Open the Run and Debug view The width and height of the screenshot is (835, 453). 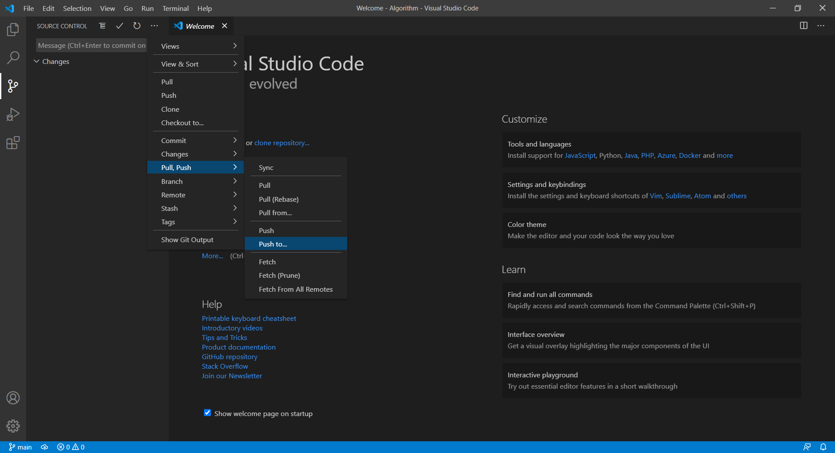tap(13, 114)
